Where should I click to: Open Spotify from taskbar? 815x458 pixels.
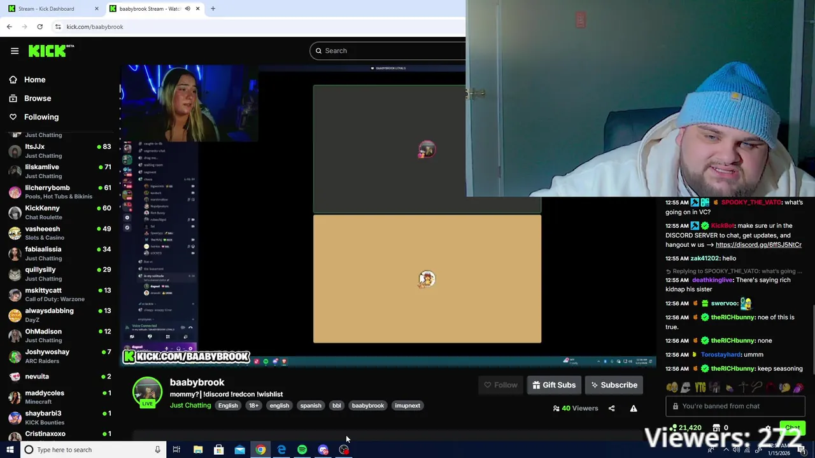[x=302, y=450]
